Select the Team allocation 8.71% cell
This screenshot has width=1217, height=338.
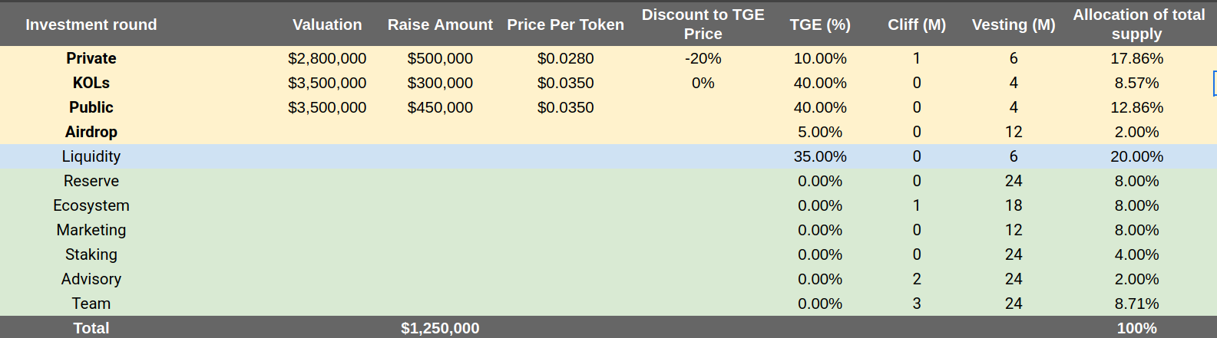pyautogui.click(x=1137, y=304)
